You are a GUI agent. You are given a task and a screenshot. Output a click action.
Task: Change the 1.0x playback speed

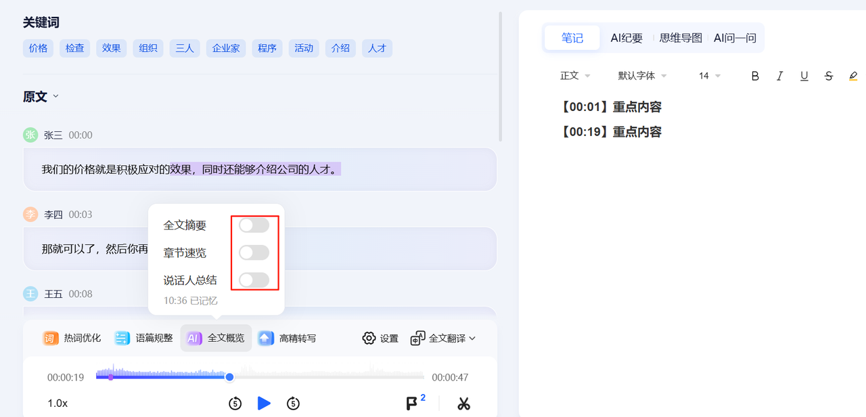(58, 403)
